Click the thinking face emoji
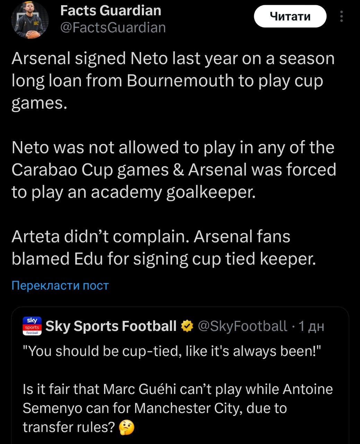360x444 pixels. click(x=126, y=428)
